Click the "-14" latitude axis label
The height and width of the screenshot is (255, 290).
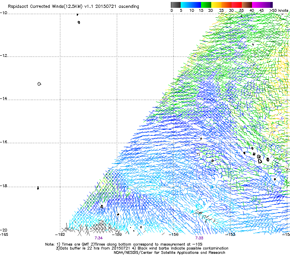click(x=4, y=98)
